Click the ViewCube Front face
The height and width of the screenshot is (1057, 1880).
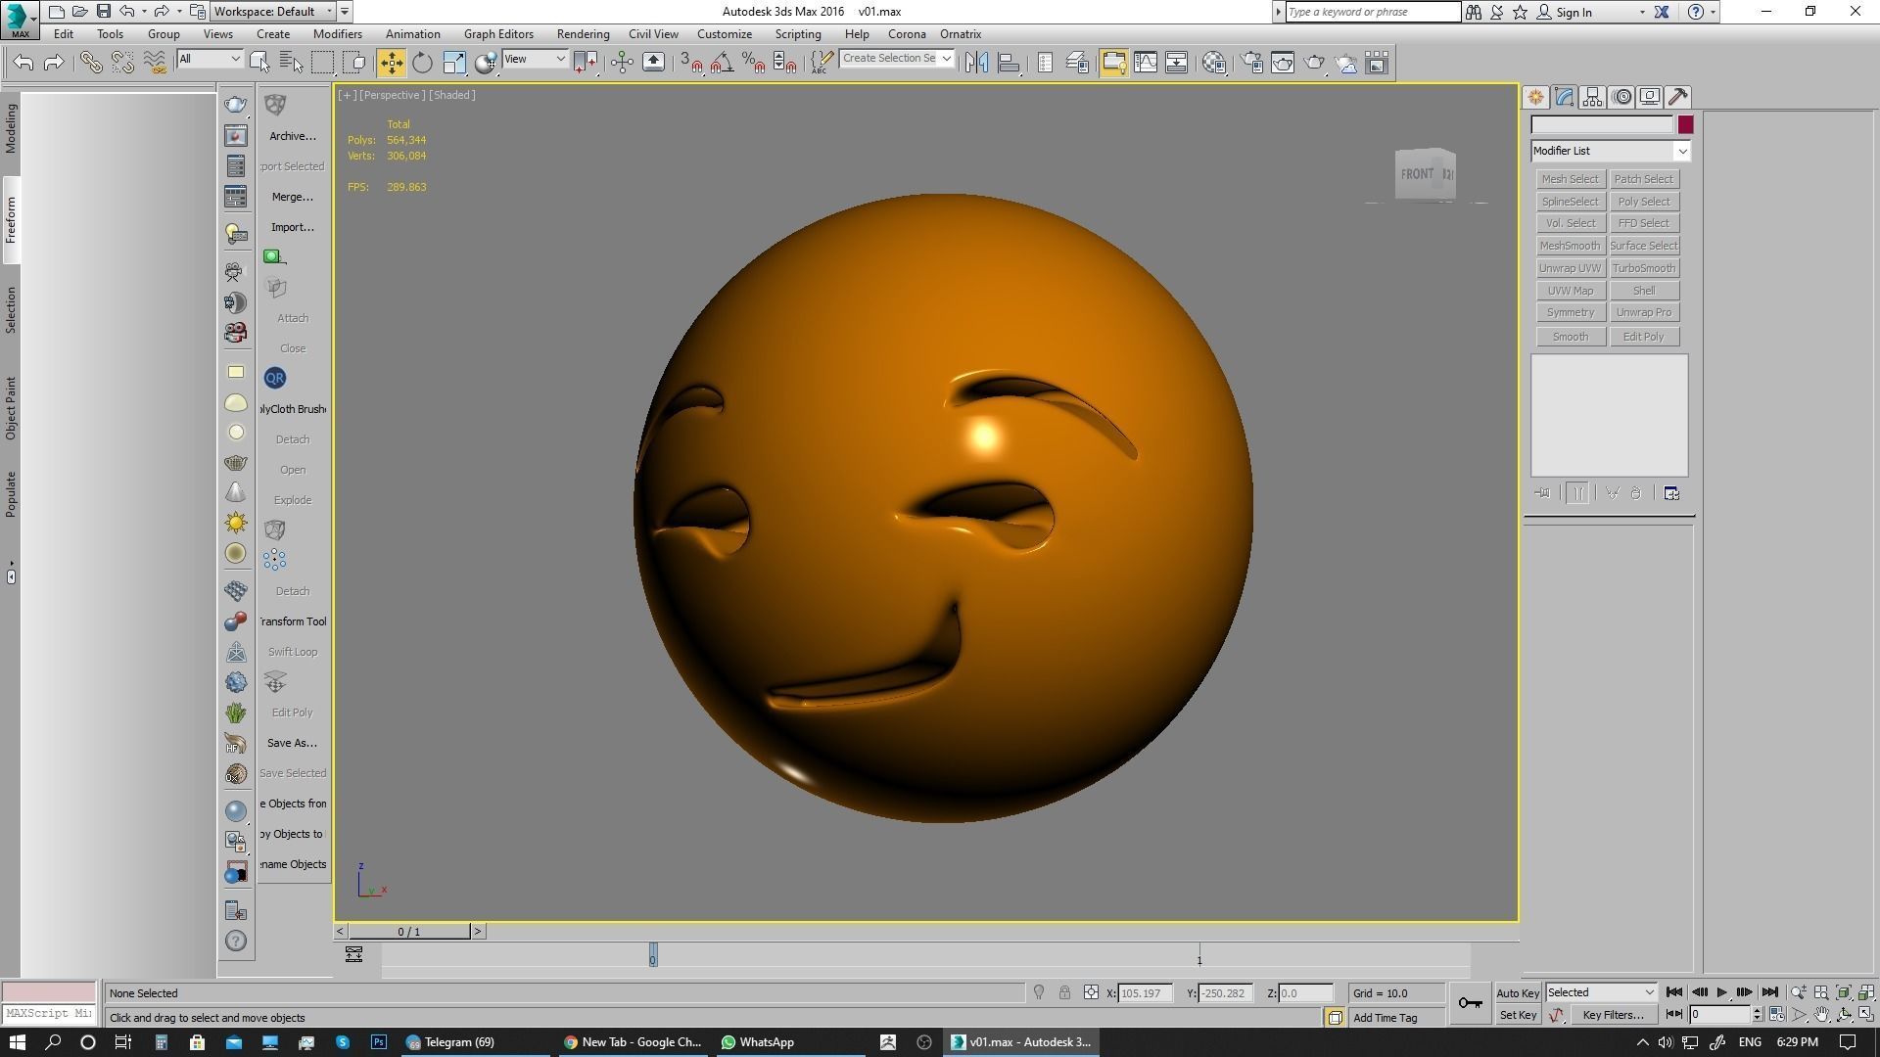coord(1417,174)
